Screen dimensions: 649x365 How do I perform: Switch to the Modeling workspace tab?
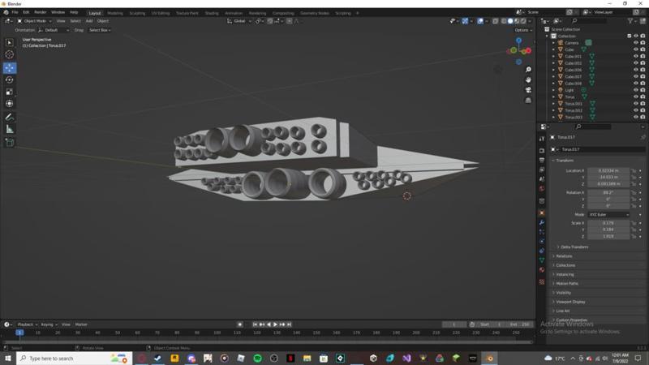(115, 13)
